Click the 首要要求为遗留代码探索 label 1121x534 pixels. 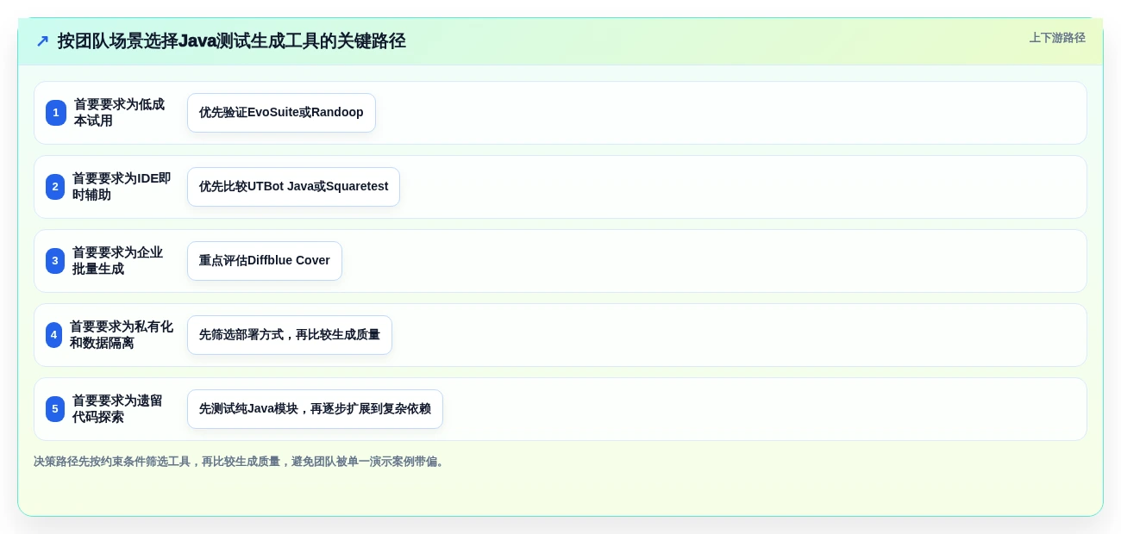[117, 409]
